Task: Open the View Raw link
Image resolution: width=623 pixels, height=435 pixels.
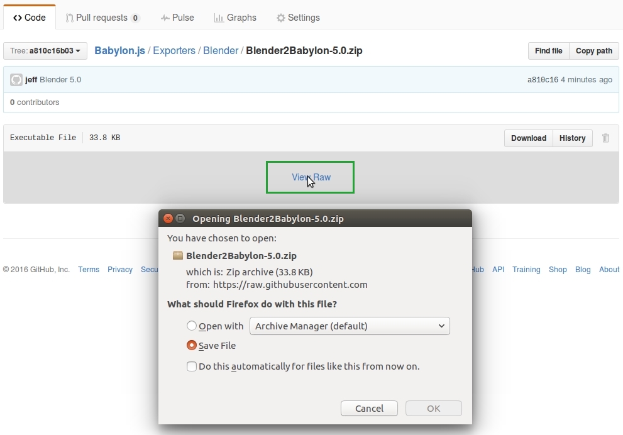Action: coord(311,177)
